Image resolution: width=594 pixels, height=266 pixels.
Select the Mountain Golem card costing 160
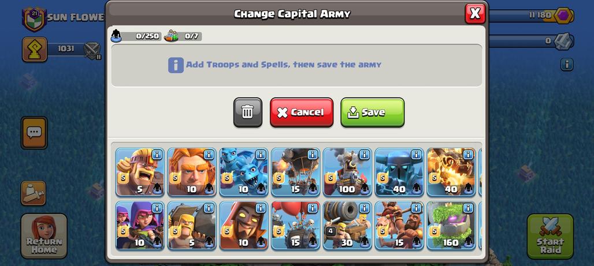pos(451,226)
